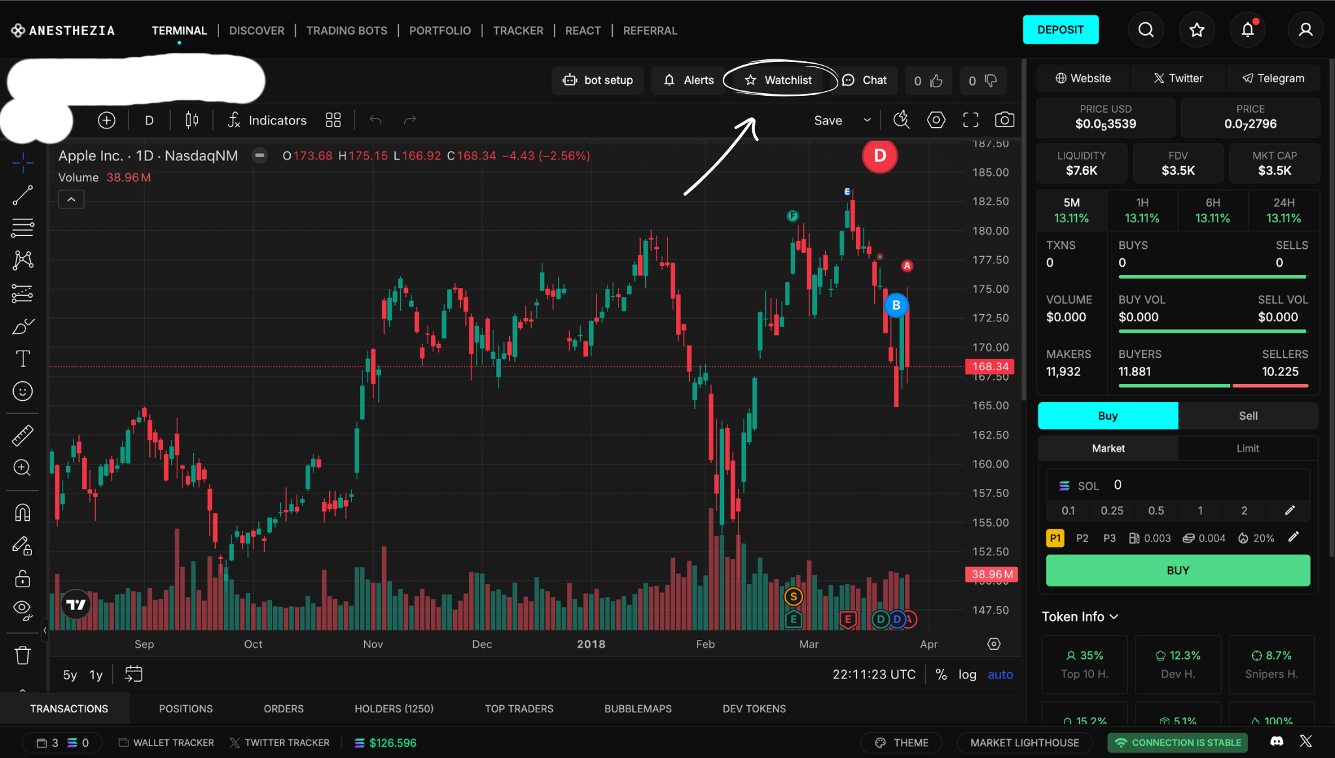This screenshot has width=1335, height=758.
Task: Click the ruler measure tool
Action: (x=22, y=435)
